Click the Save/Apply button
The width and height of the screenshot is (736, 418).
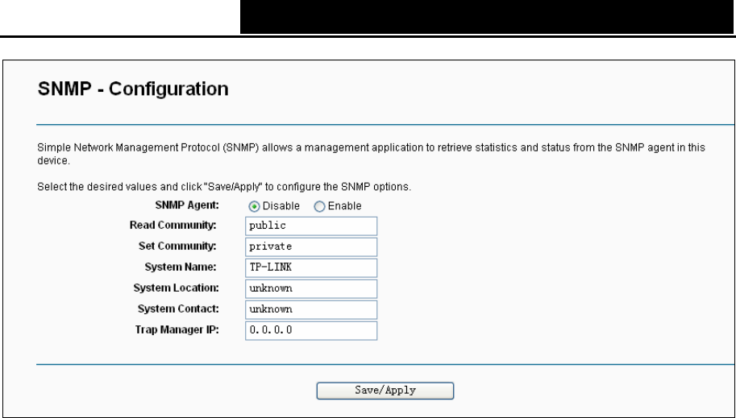pyautogui.click(x=385, y=391)
